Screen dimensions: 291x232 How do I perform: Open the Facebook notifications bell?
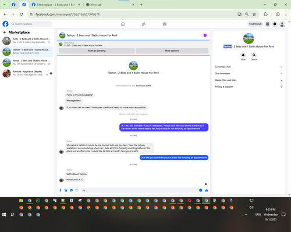point(275,24)
